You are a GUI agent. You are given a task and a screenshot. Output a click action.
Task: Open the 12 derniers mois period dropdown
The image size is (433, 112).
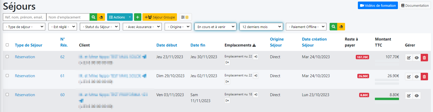point(261,27)
